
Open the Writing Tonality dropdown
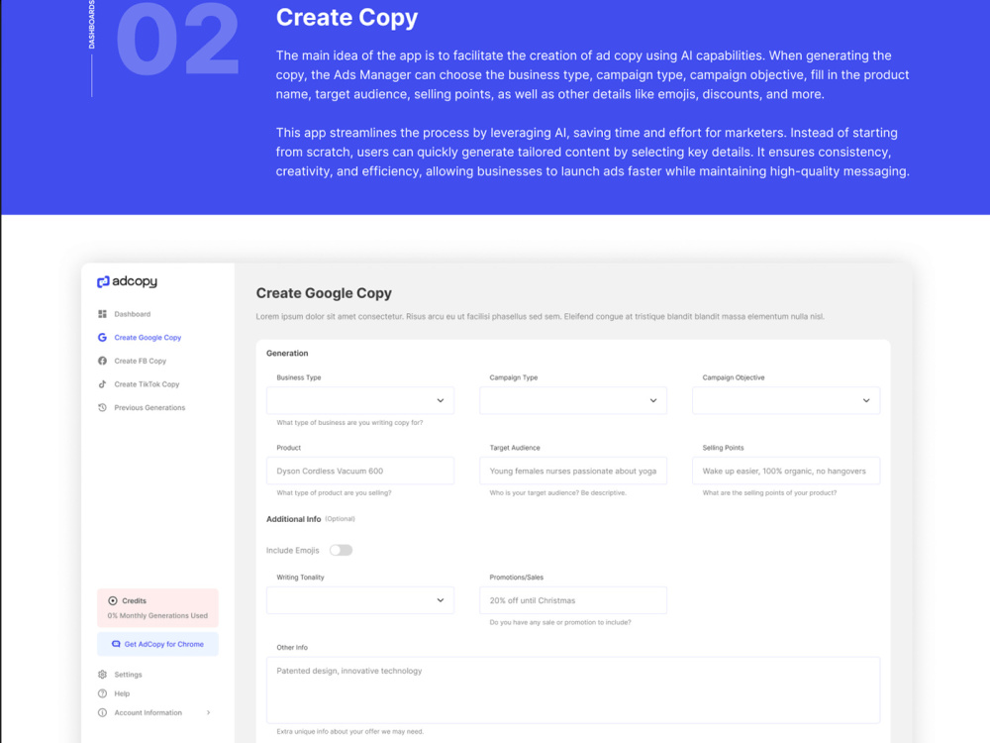(360, 600)
